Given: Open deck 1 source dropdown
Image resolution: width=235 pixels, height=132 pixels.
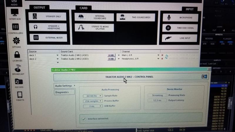Looking at the screenshot, I should 57,55.
